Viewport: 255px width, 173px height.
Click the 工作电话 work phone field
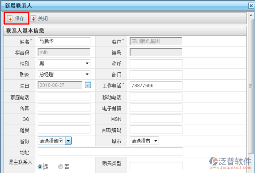click(156, 85)
